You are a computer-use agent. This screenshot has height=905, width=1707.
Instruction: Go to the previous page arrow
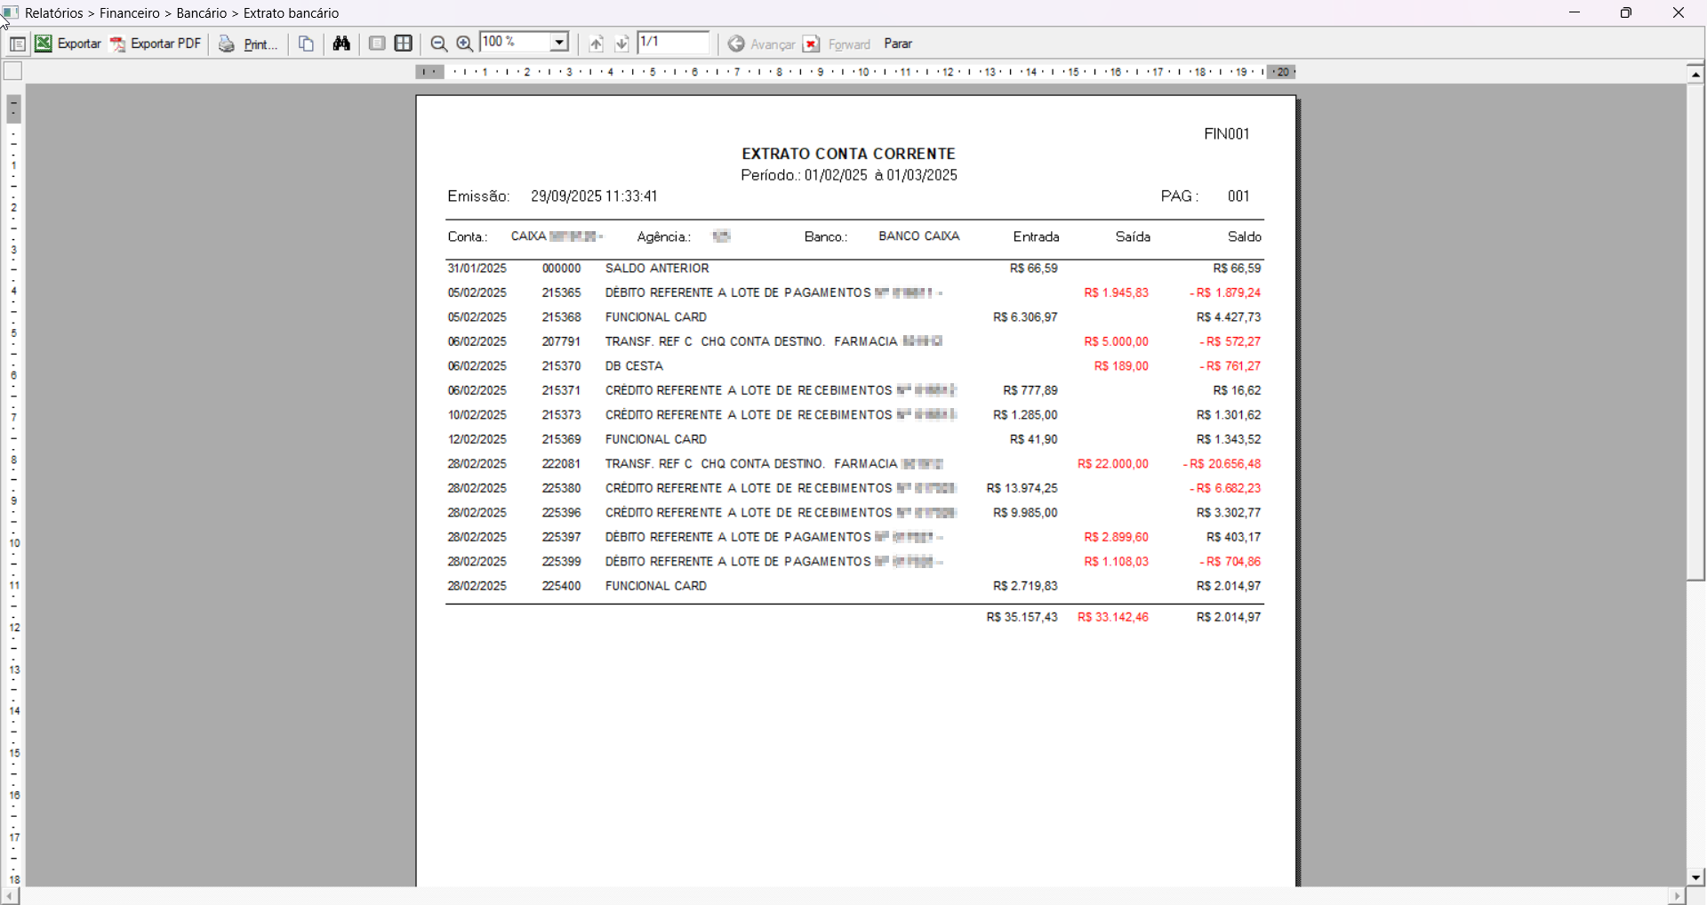597,44
